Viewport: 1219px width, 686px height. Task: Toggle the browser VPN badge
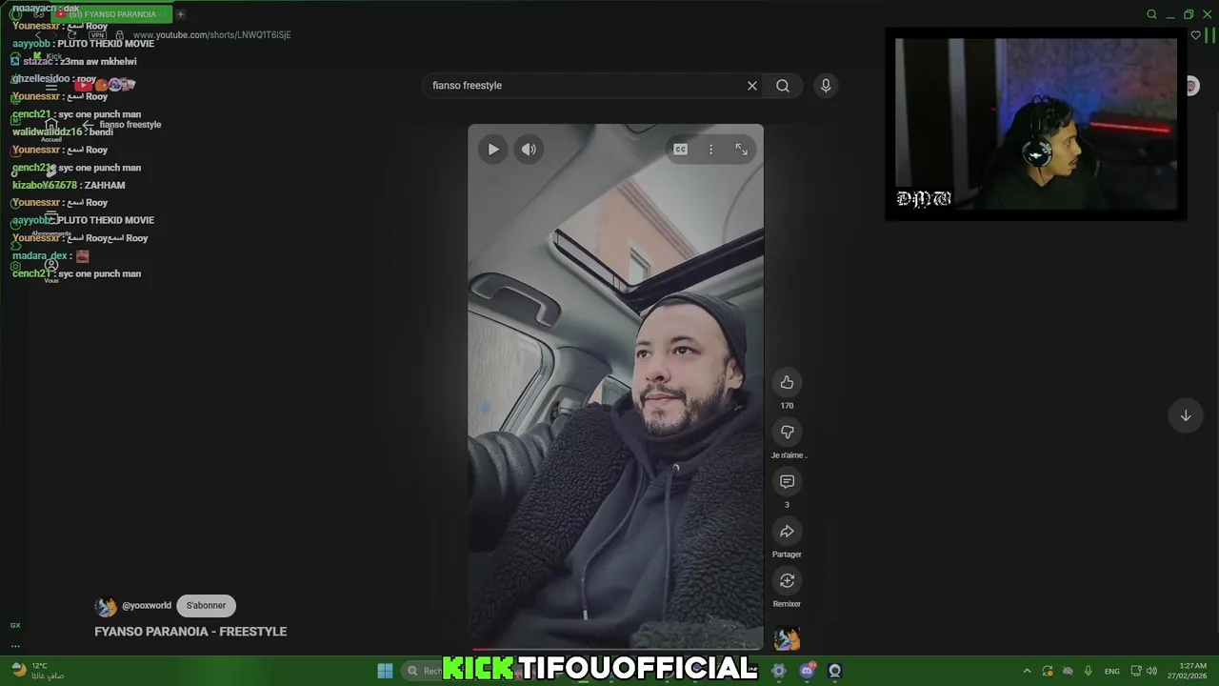pyautogui.click(x=97, y=35)
